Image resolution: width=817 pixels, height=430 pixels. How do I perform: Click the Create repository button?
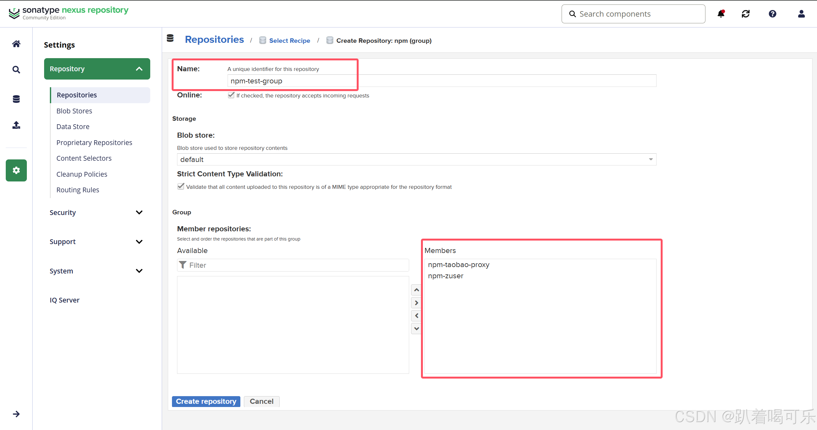tap(206, 401)
